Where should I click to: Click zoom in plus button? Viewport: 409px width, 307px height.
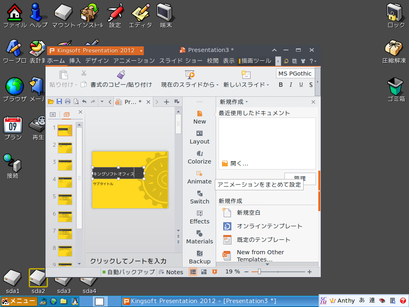click(310, 272)
